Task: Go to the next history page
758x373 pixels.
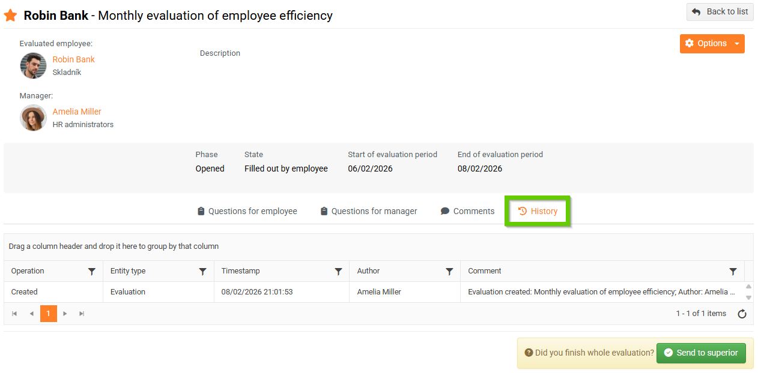Action: coord(65,314)
